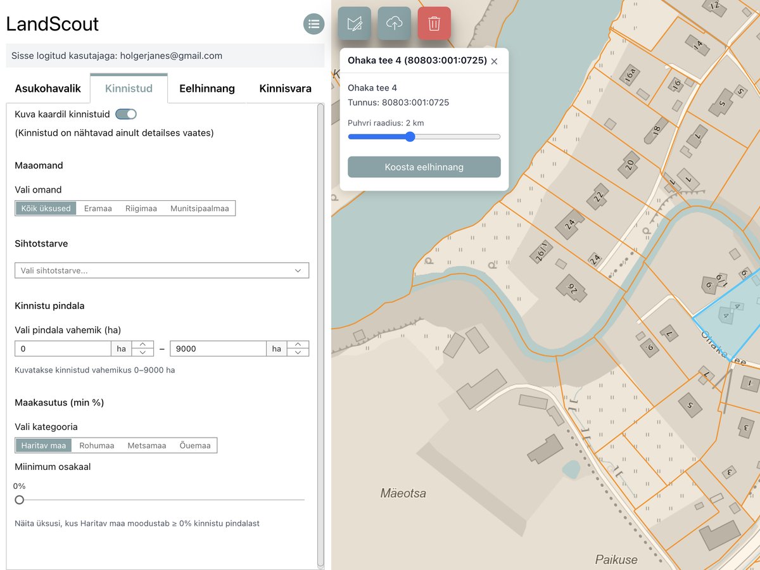The height and width of the screenshot is (570, 760).
Task: Choose Rohumaa land category
Action: (x=96, y=445)
